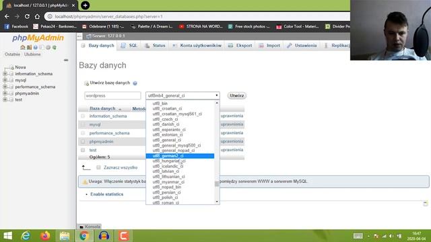The image size is (431, 242).
Task: Sort by Baza danych column header
Action: coord(102,109)
